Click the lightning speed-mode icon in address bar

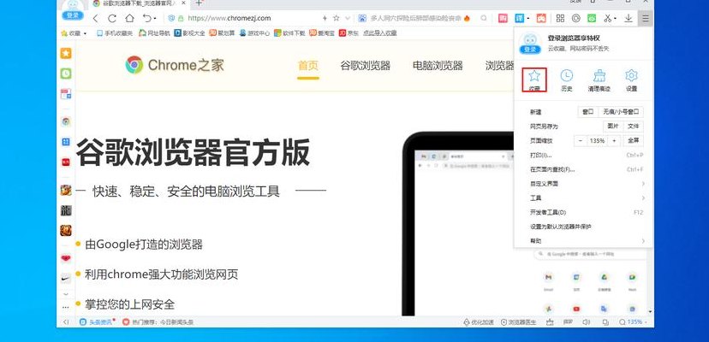[325, 18]
